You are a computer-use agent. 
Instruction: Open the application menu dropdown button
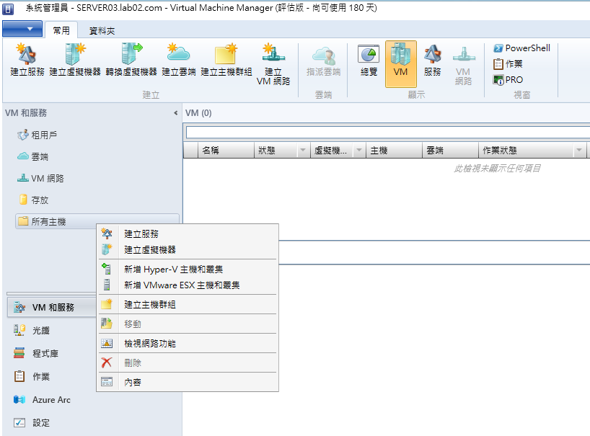22,29
